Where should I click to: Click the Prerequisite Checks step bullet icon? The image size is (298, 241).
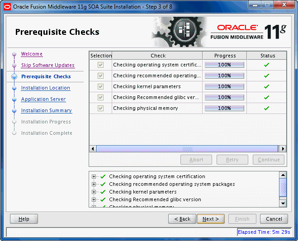(14, 76)
